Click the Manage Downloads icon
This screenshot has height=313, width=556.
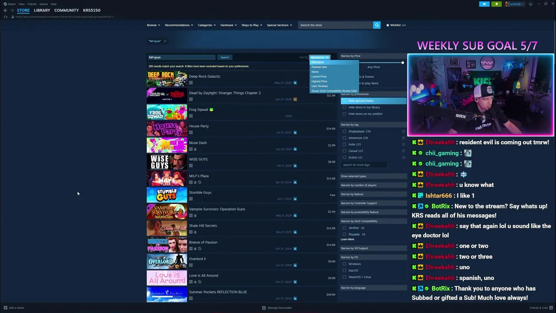pyautogui.click(x=264, y=308)
